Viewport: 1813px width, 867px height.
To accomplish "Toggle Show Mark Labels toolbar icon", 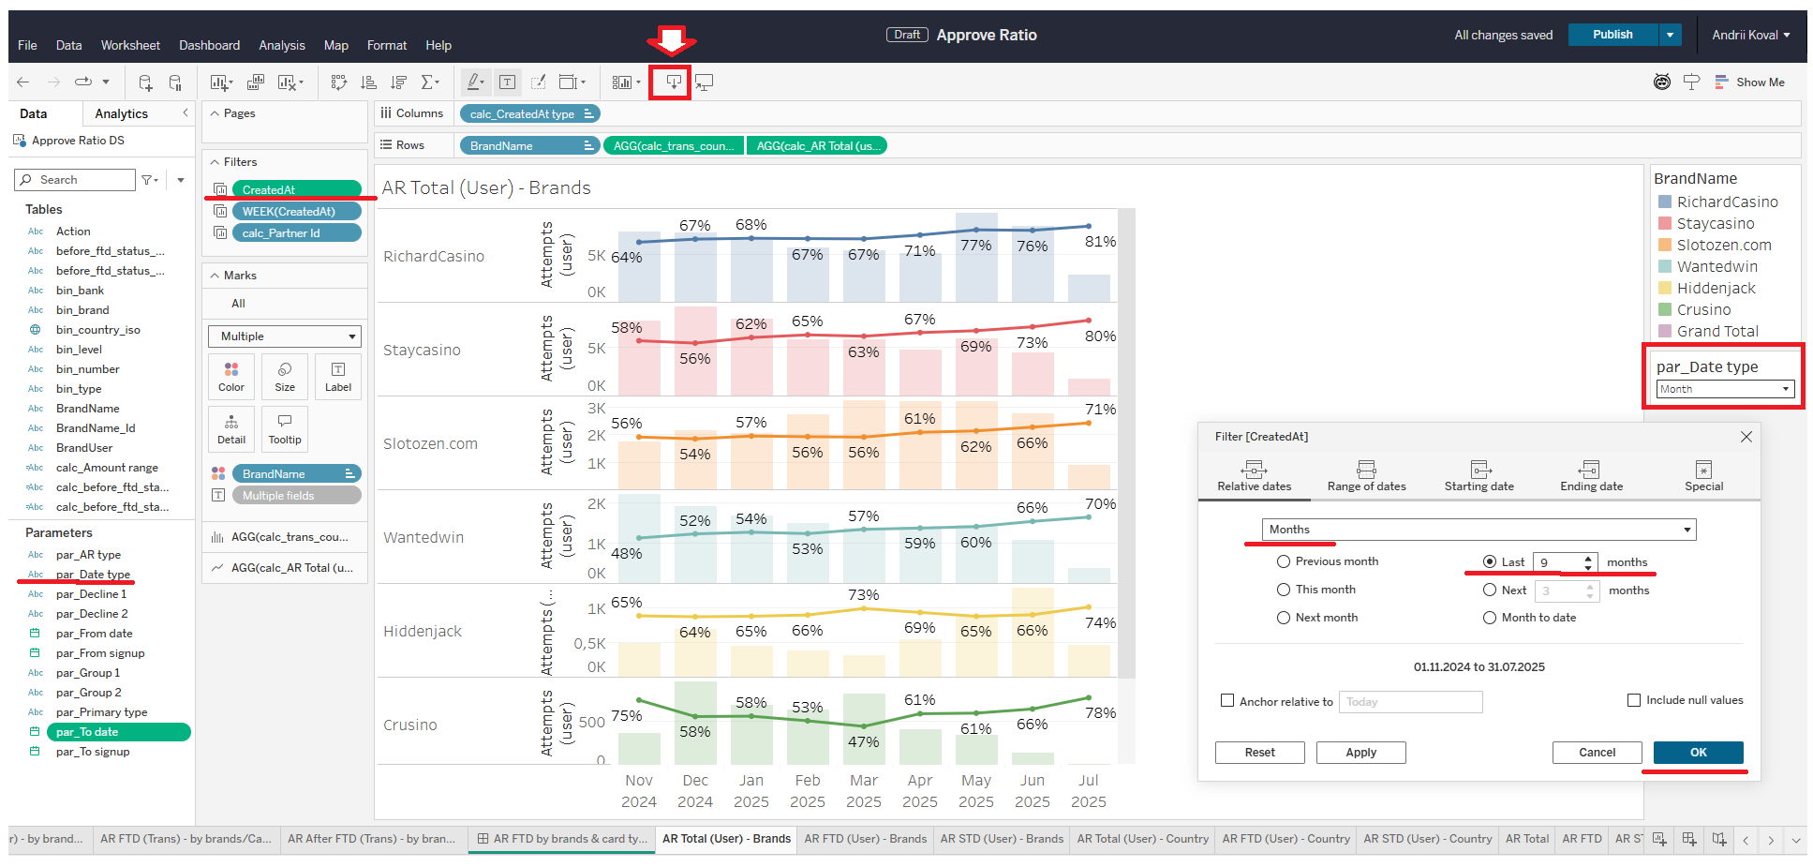I will point(507,82).
